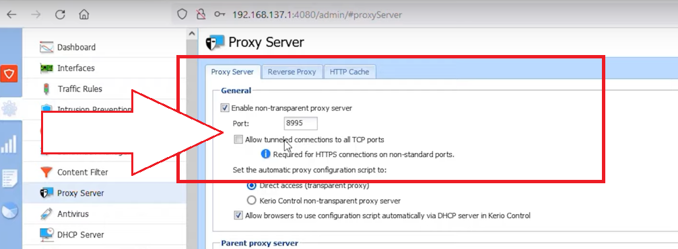Screen dimensions: 678x249
Task: Select Proxy Server in the navigation tree
Action: (81, 193)
